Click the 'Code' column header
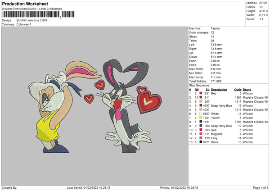This screenshot has width=270, height=191. (x=238, y=90)
